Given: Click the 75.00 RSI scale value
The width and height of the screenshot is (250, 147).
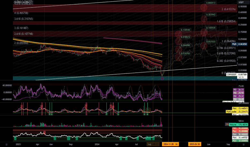Looking at the screenshot, I should coord(241,86).
